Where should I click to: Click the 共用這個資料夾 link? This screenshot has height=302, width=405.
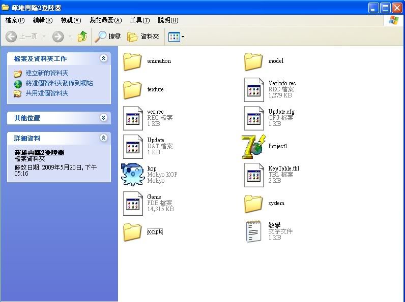click(x=47, y=93)
